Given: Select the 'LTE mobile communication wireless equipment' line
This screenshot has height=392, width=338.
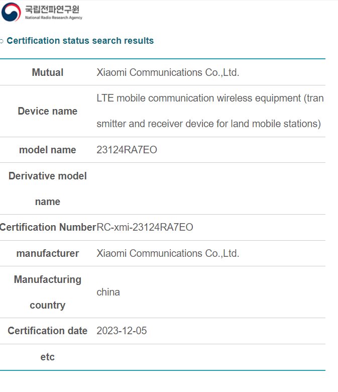Looking at the screenshot, I should 210,98.
